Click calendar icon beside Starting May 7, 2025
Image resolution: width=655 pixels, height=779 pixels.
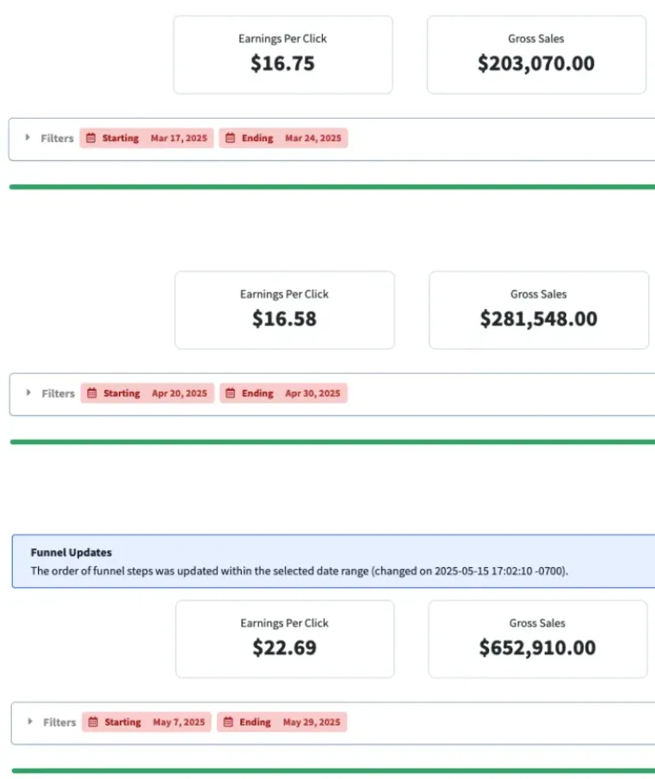click(93, 722)
